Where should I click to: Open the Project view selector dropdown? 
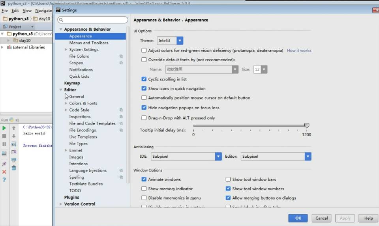click(x=18, y=27)
